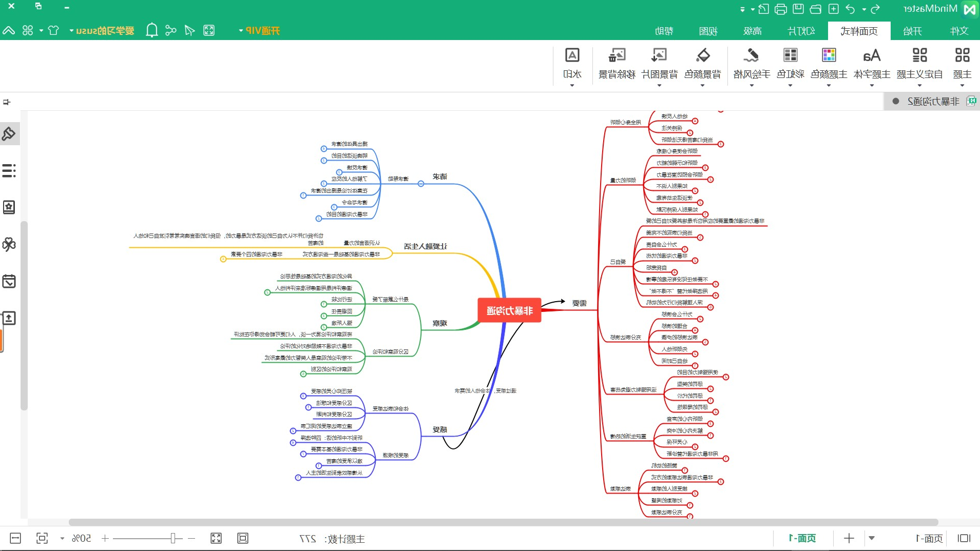Open the 爱学习的susu account menu
Screen dimensions: 980x551
102,31
